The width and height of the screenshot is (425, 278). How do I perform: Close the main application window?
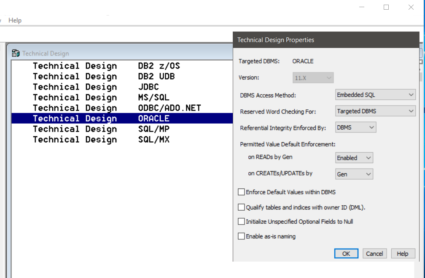(411, 7)
